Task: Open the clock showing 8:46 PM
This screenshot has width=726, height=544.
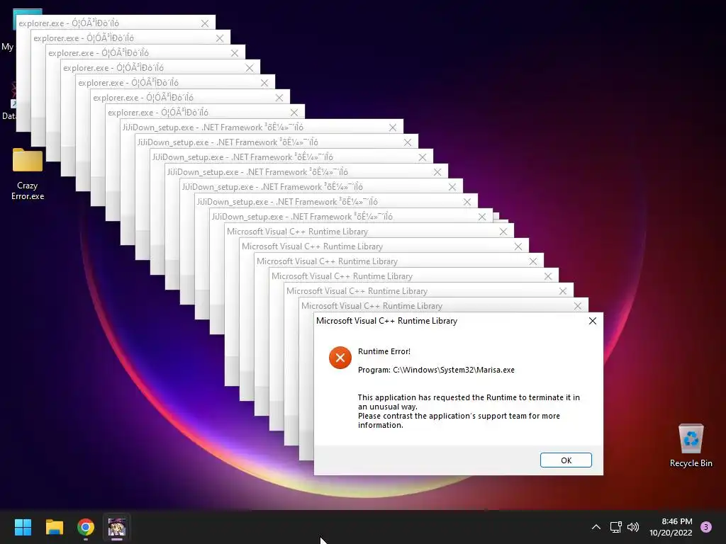Action: click(671, 527)
